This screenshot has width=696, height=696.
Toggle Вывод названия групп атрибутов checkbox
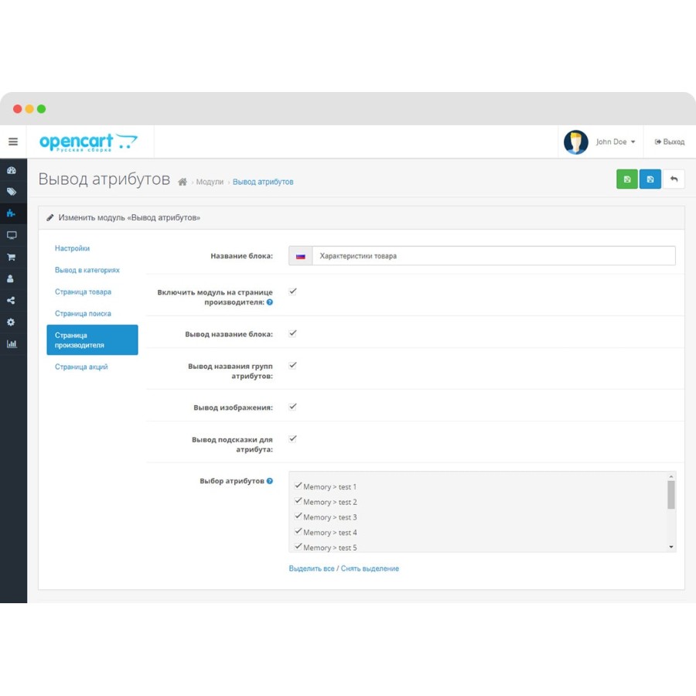pyautogui.click(x=292, y=365)
